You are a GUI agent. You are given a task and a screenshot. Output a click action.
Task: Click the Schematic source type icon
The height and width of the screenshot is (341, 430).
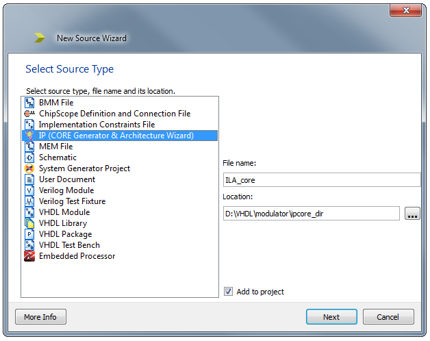pos(29,157)
